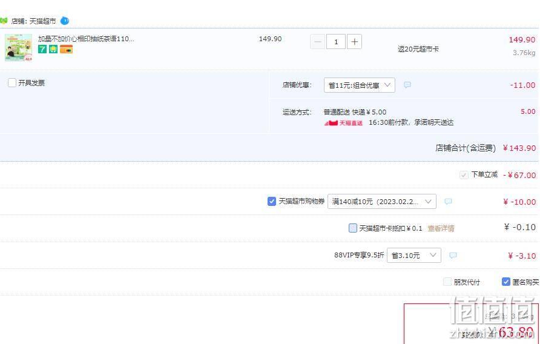Image resolution: width=540 pixels, height=344 pixels.
Task: Click the ¥ -0.10 card deduction amount
Action: pos(519,227)
